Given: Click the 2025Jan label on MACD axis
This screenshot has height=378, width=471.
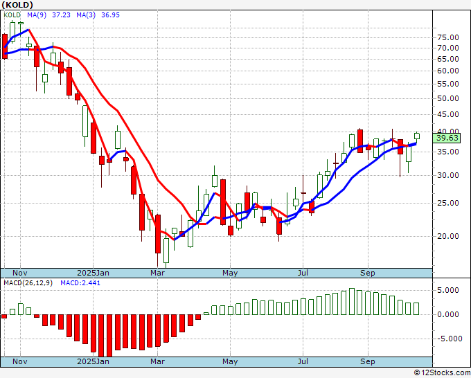Looking at the screenshot, I should coord(93,361).
